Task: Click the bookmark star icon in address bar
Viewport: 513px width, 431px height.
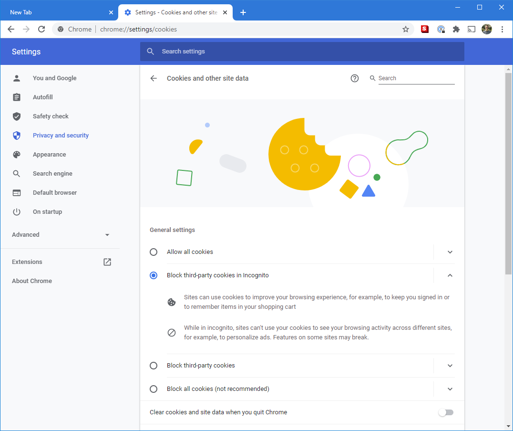Action: click(406, 29)
